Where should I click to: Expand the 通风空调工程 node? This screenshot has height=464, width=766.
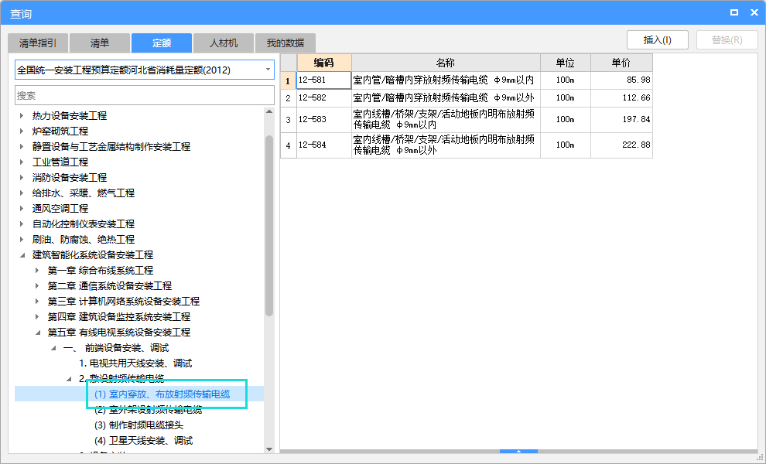coord(22,209)
